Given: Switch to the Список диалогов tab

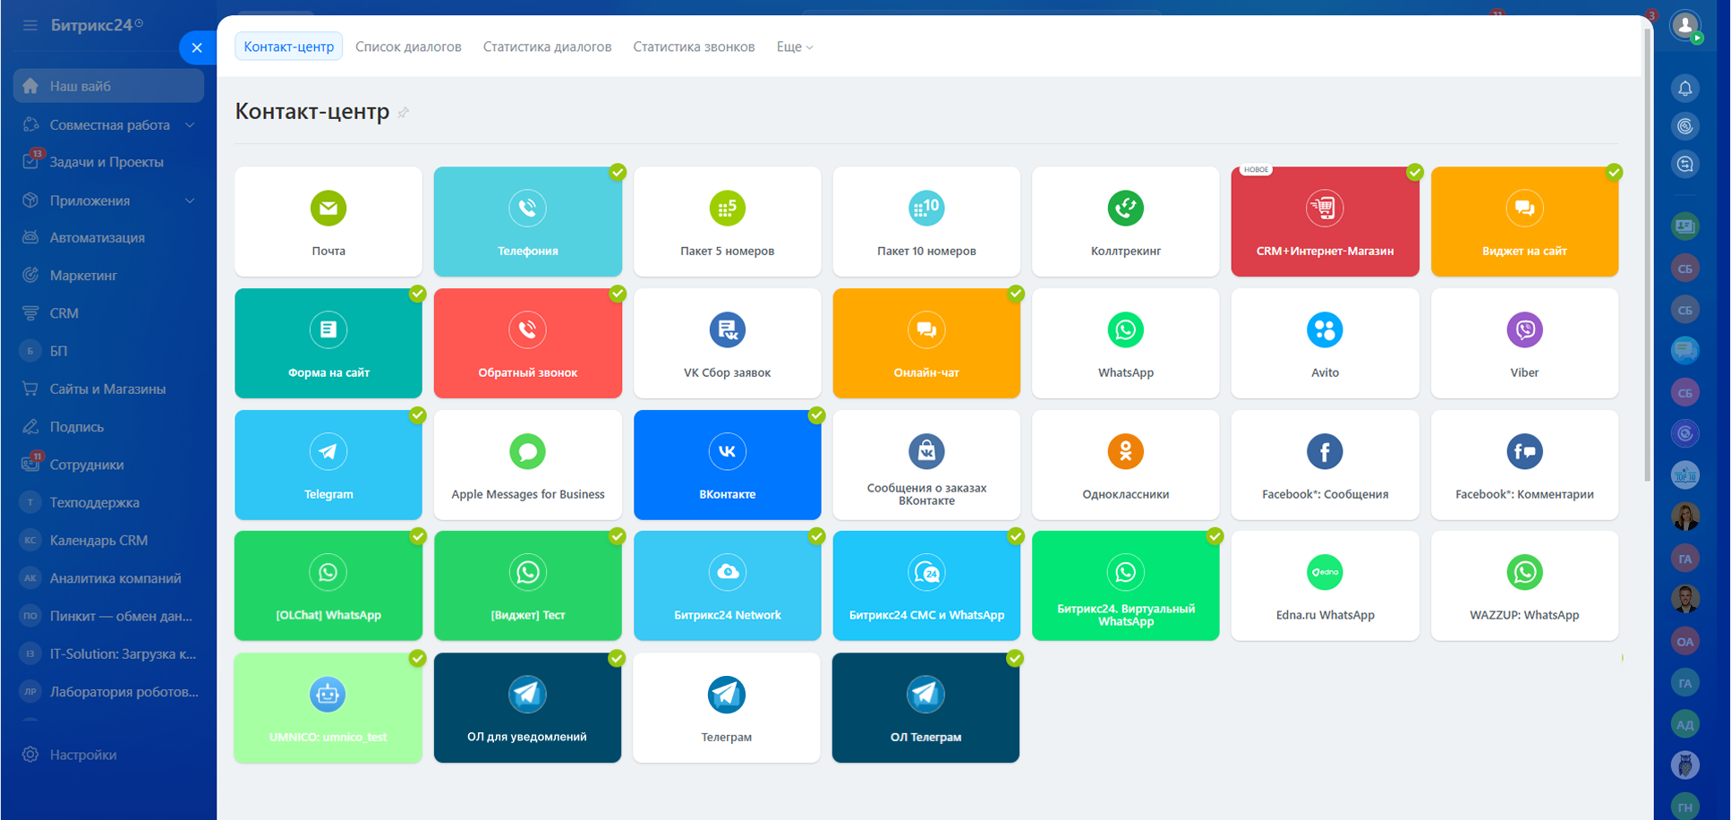Looking at the screenshot, I should (408, 47).
